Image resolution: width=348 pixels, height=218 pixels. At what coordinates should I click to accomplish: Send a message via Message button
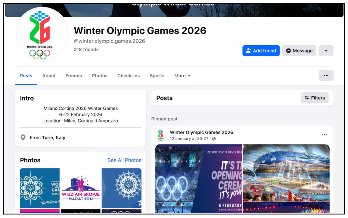coord(299,51)
